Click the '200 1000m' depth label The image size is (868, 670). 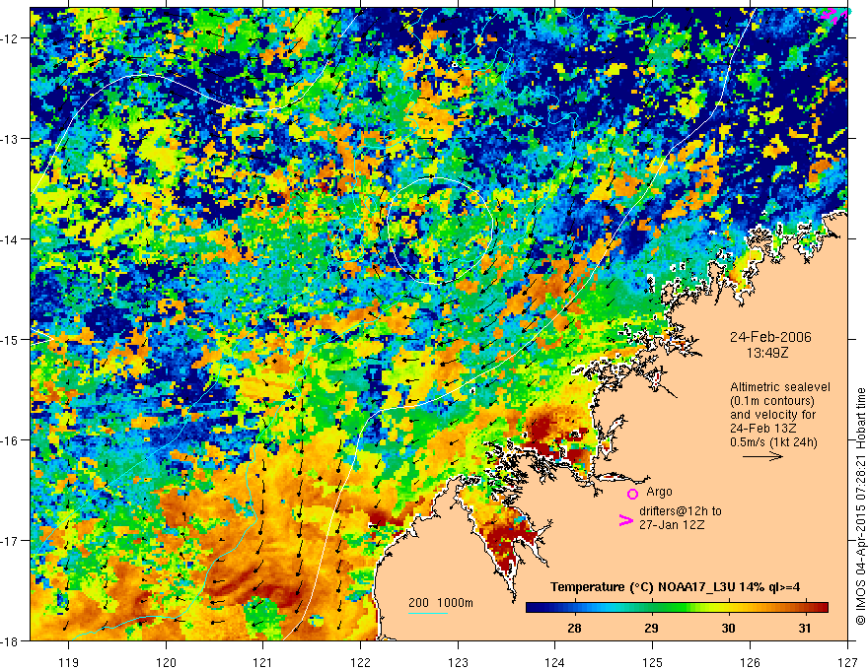[x=441, y=603]
